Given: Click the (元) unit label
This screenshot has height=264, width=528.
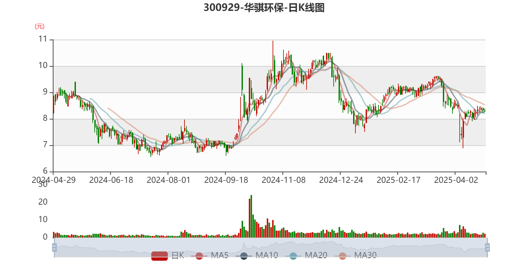Looking at the screenshot, I should point(40,26).
